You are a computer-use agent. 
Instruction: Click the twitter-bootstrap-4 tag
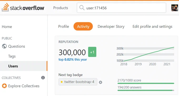[78, 82]
